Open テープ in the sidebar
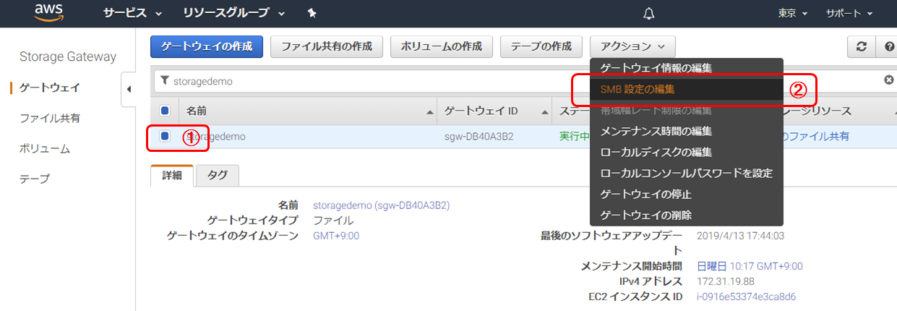The image size is (897, 311). 35,179
